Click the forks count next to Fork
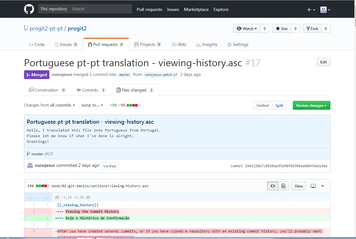 tap(326, 29)
